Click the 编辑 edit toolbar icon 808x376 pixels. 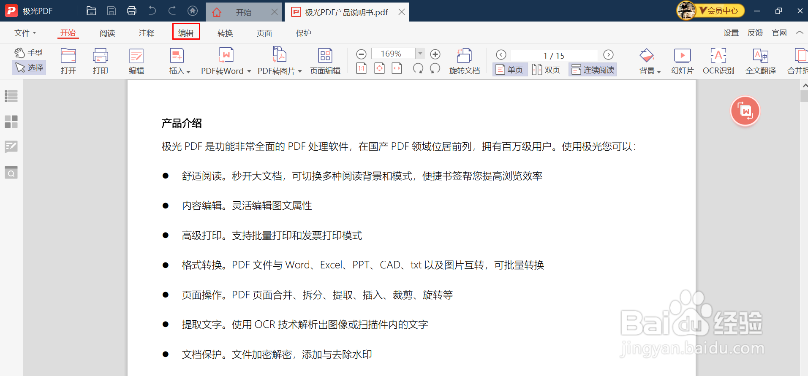tap(136, 62)
